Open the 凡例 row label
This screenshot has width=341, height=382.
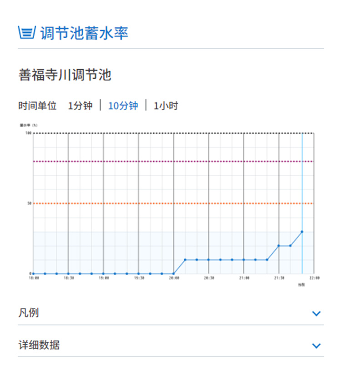(29, 313)
